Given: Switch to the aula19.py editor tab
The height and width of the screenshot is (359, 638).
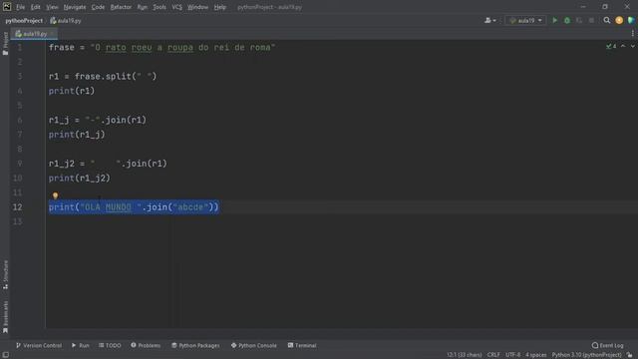Looking at the screenshot, I should [x=34, y=34].
